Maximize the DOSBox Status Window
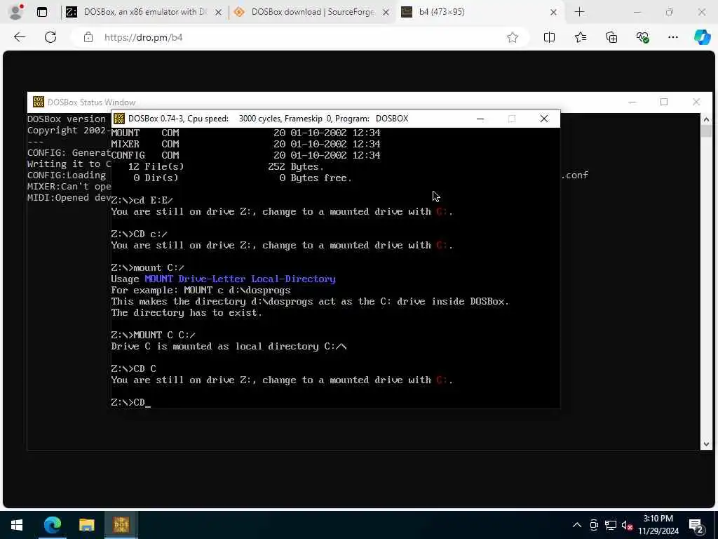Viewport: 718px width, 539px height. [x=663, y=102]
